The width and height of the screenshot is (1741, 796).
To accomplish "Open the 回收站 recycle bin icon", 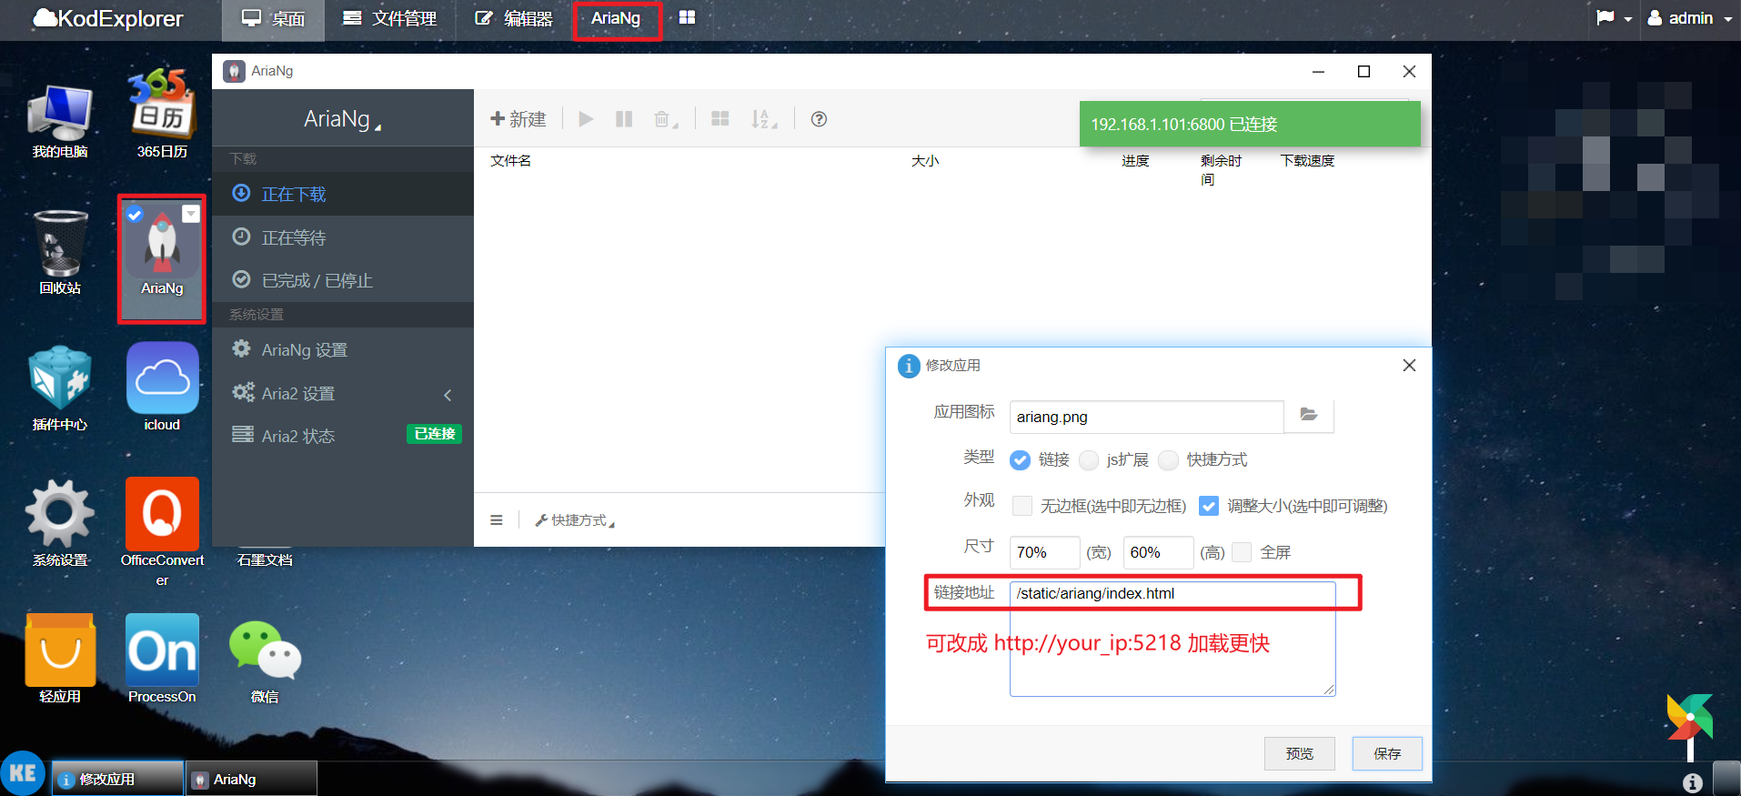I will tap(60, 252).
